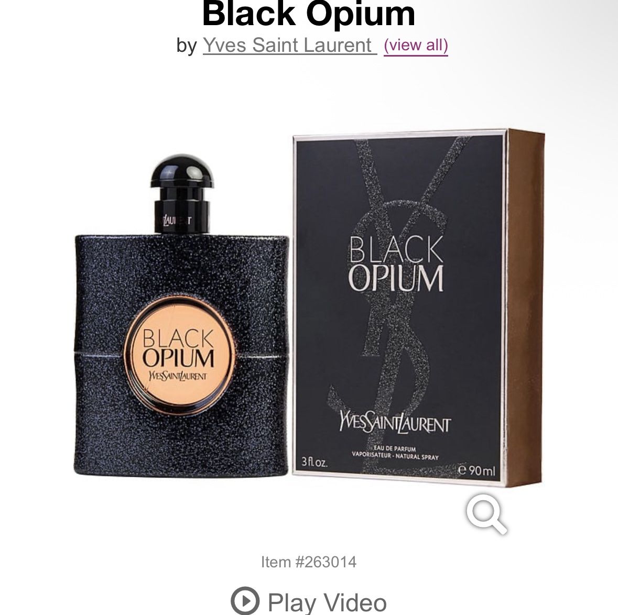Click the glossy black bottle cap
618x615 pixels.
182,171
